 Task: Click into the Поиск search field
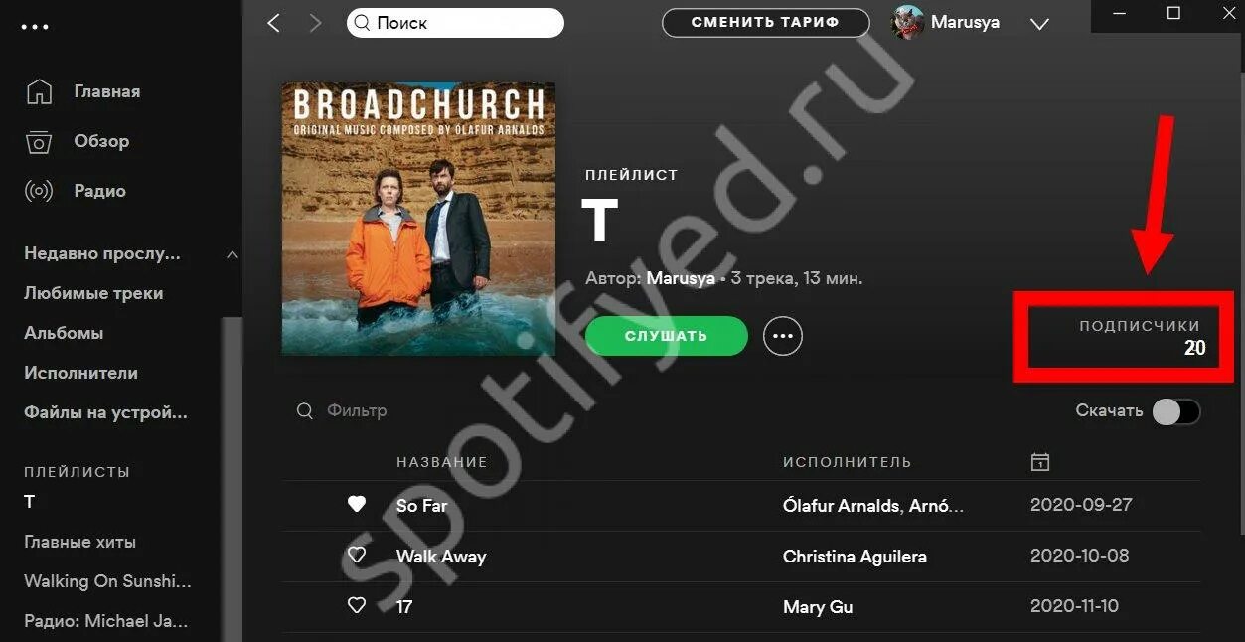point(455,23)
